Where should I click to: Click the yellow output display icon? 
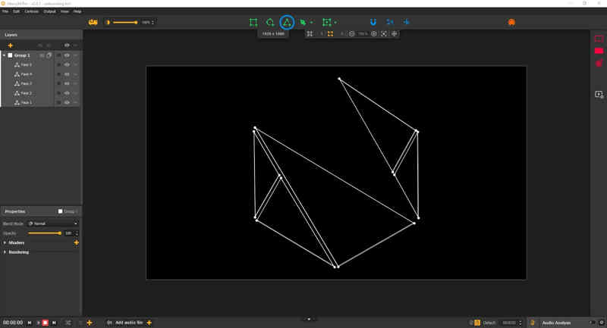click(x=93, y=22)
